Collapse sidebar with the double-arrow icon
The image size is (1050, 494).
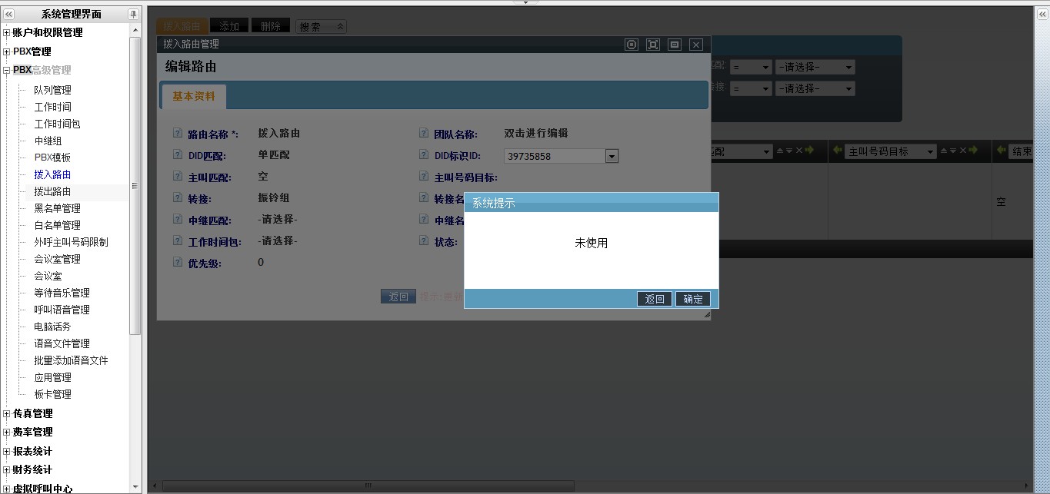(9, 14)
